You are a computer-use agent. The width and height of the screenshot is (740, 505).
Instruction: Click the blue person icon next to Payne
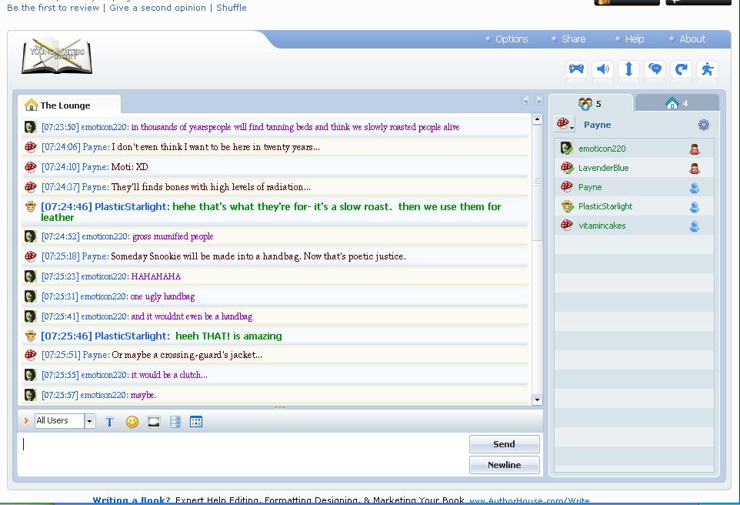click(694, 188)
